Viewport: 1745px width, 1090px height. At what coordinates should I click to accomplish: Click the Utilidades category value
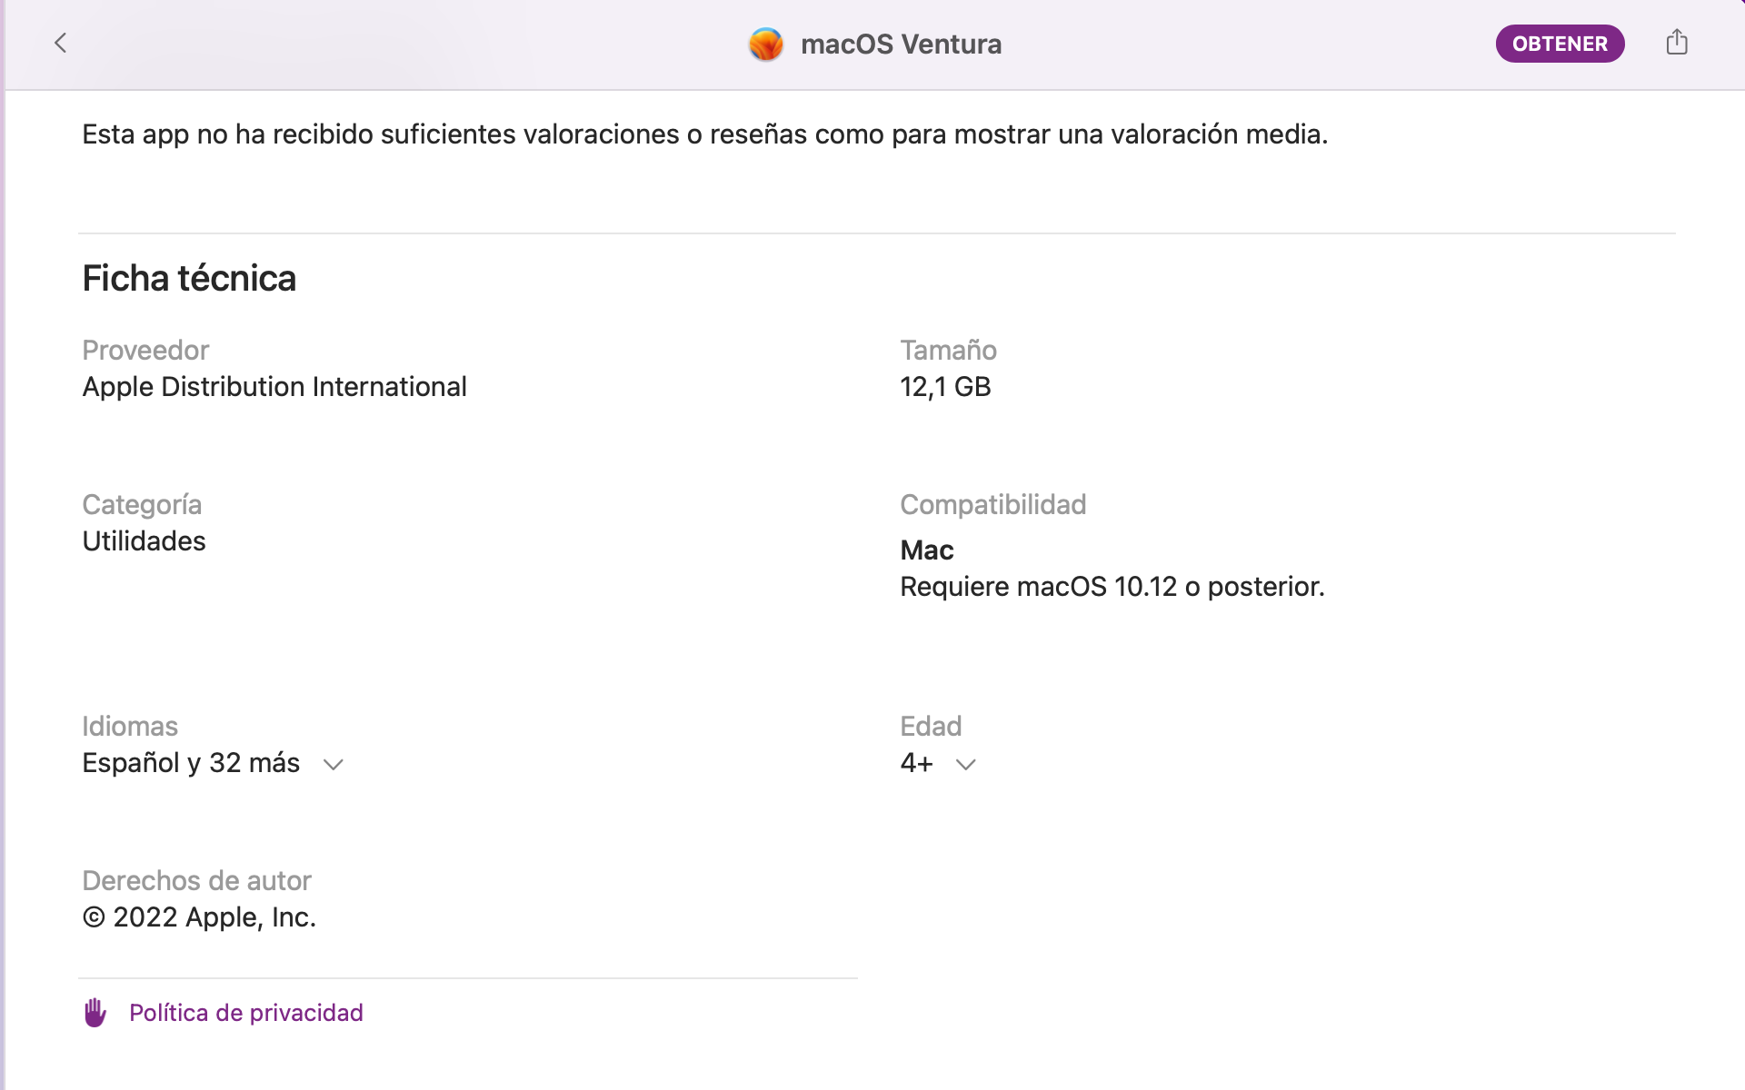click(x=144, y=541)
